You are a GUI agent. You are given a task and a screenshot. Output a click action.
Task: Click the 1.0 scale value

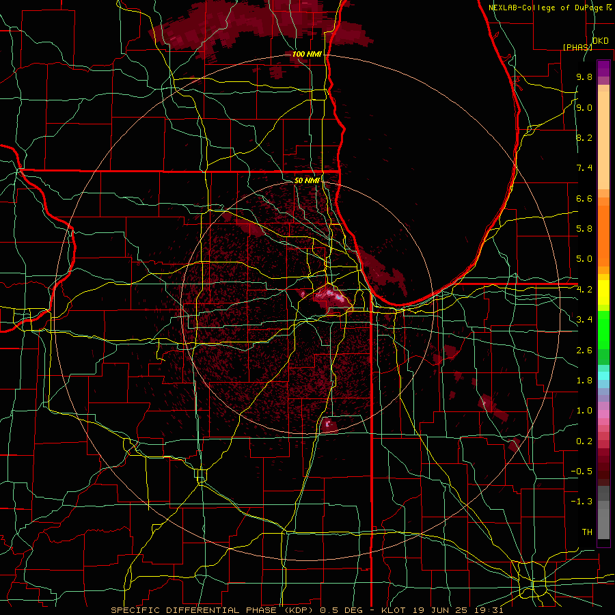click(x=584, y=411)
